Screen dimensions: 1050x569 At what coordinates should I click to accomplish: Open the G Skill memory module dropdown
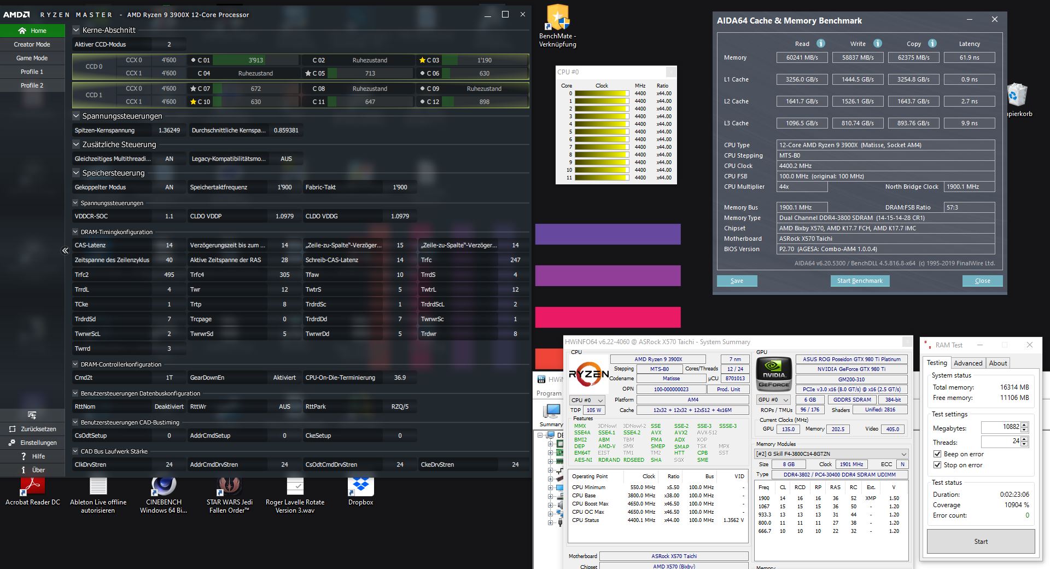831,454
